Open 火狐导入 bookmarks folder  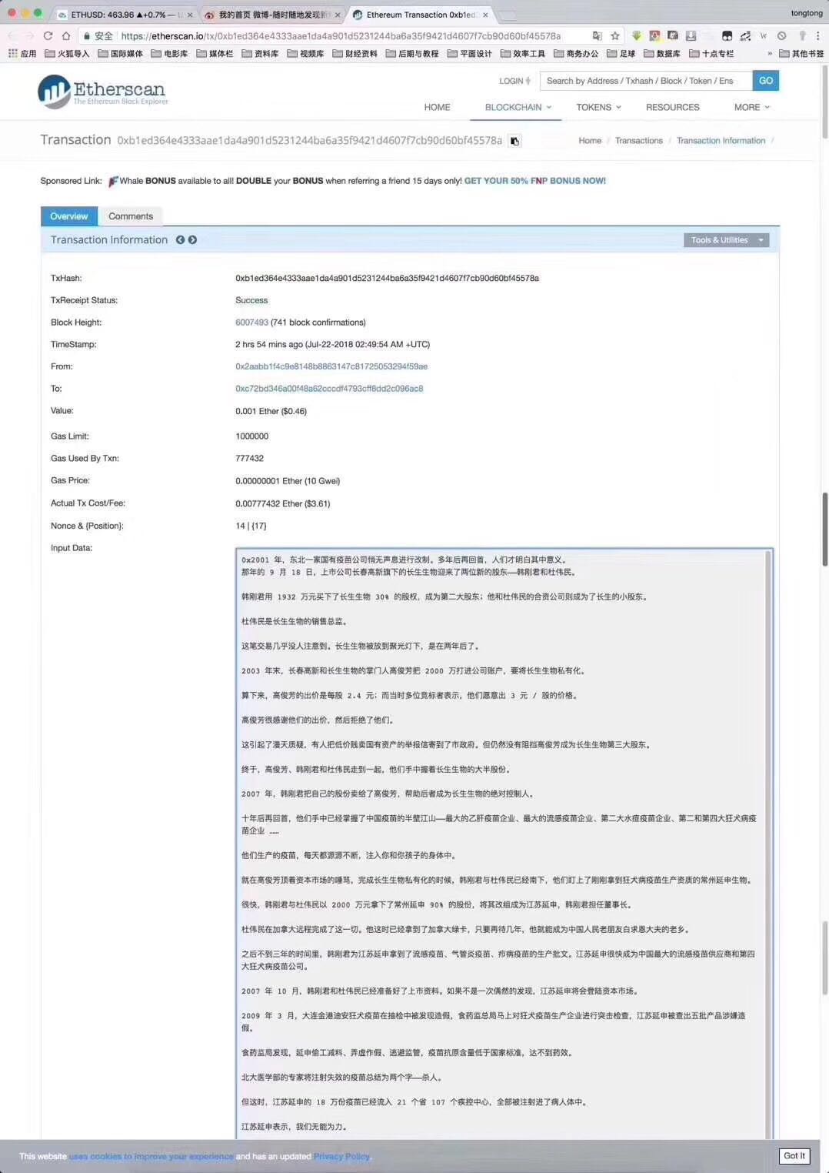[x=67, y=54]
